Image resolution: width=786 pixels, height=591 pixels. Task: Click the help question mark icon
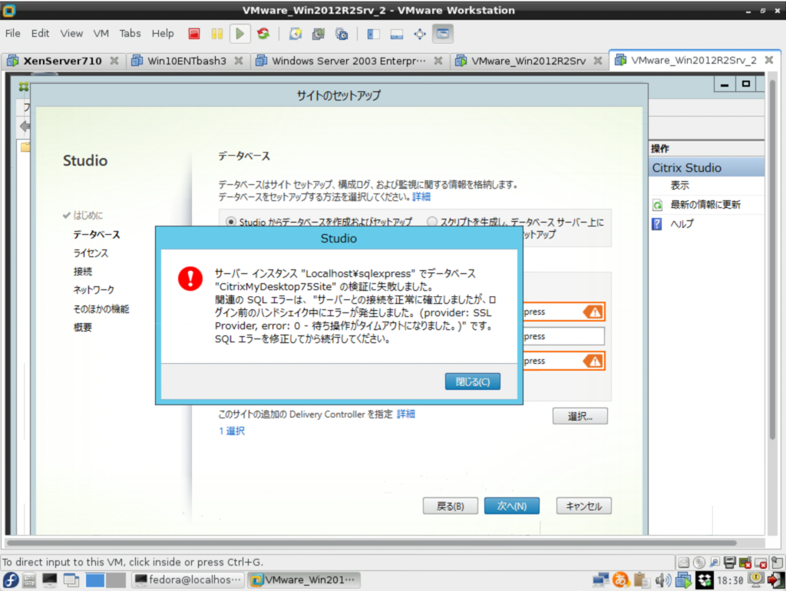coord(657,223)
